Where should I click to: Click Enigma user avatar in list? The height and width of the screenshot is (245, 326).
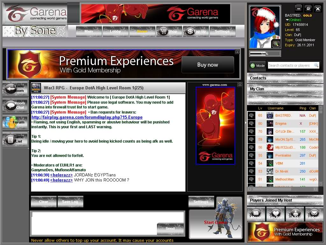[270, 123]
